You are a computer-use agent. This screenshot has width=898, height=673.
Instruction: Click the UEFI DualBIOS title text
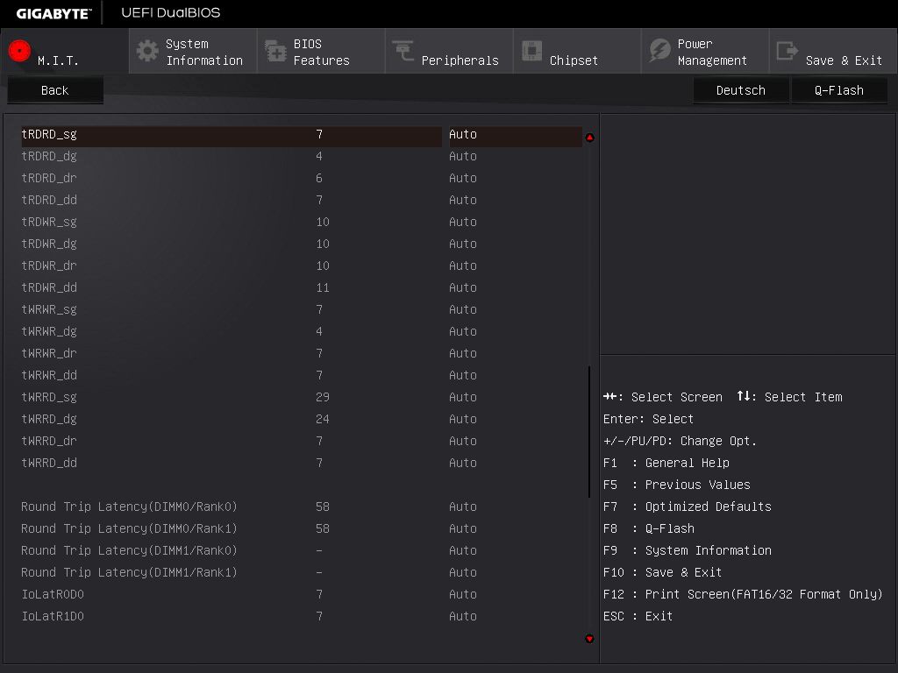pyautogui.click(x=171, y=12)
